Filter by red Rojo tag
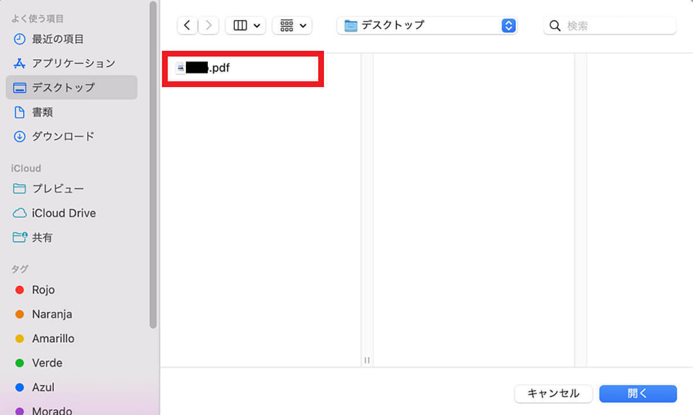This screenshot has width=693, height=415. tap(43, 290)
